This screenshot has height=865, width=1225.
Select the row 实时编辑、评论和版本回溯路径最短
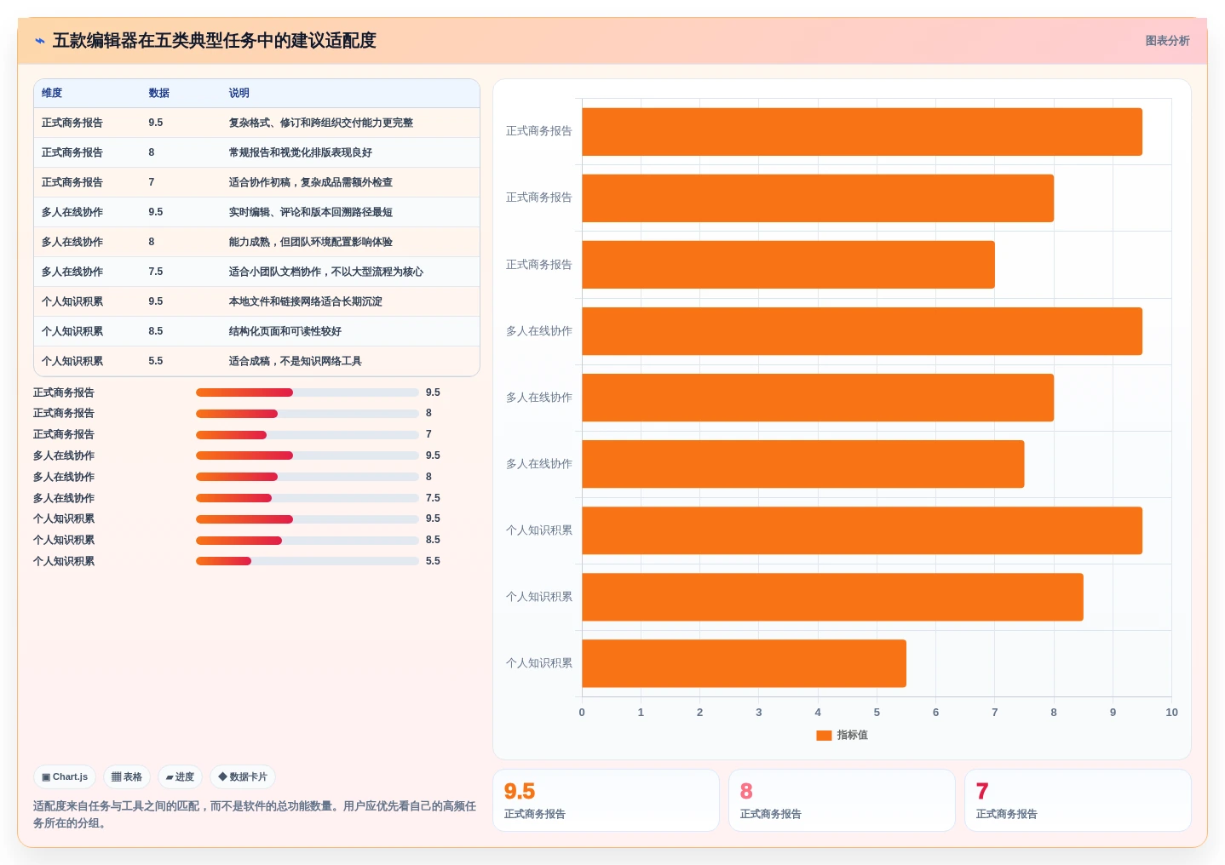point(256,212)
